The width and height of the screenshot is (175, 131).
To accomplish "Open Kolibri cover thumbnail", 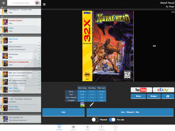I will [5, 29].
